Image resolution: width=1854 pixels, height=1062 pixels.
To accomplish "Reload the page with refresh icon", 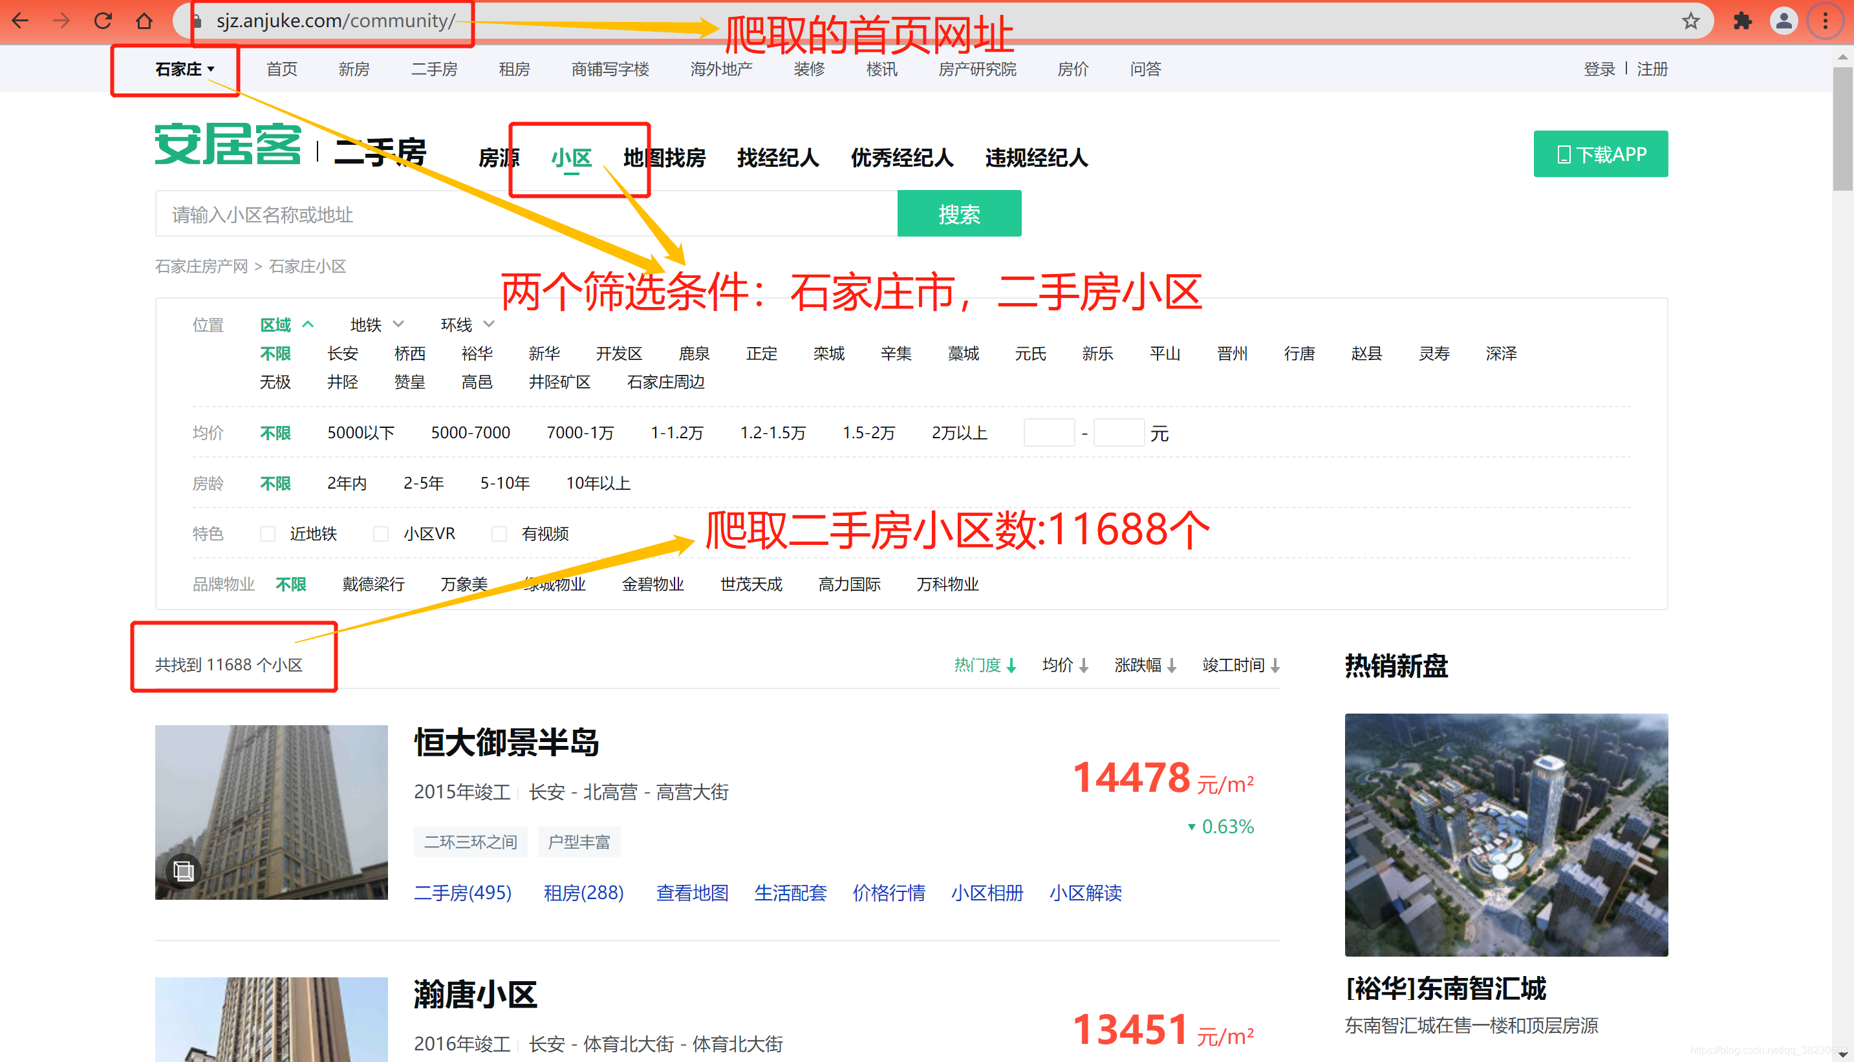I will [103, 21].
